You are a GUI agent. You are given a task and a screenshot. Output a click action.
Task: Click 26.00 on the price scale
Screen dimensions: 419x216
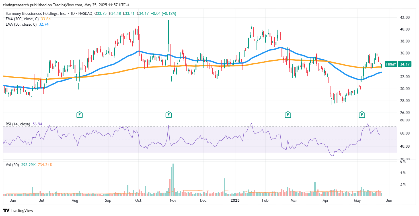point(405,113)
